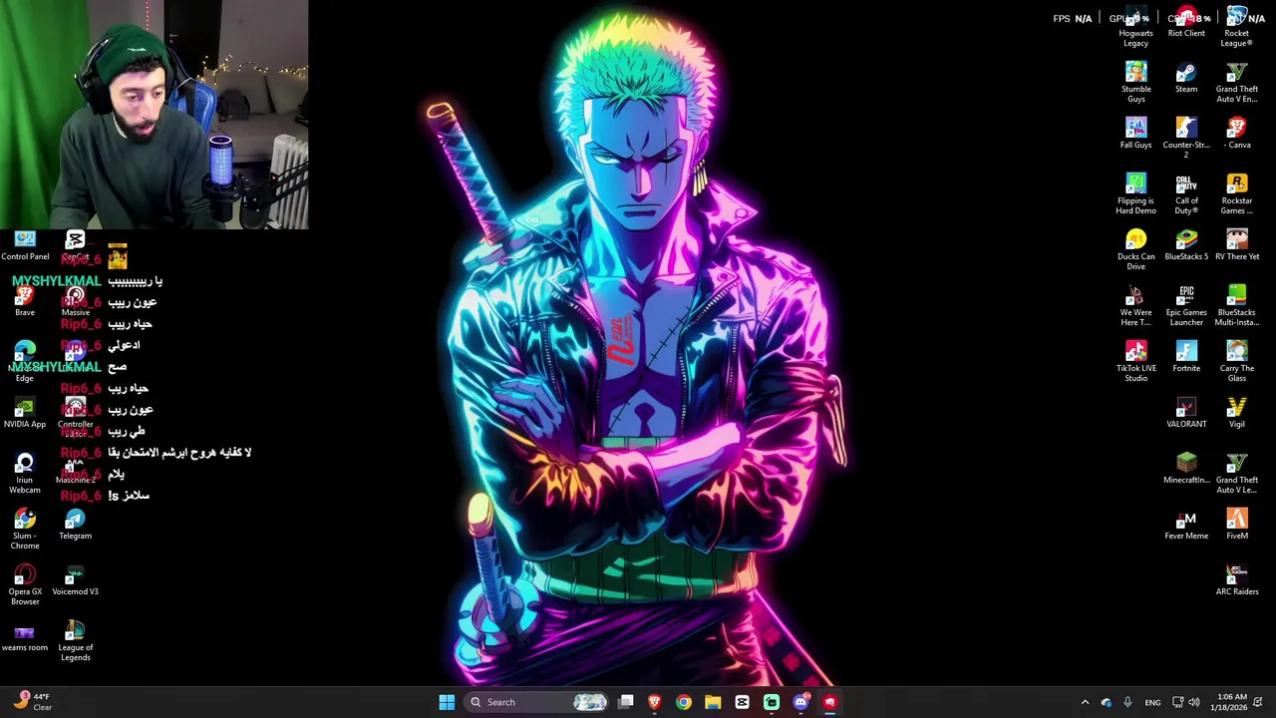The image size is (1276, 718).
Task: Select the Call of Duty desktop icon
Action: [x=1186, y=194]
